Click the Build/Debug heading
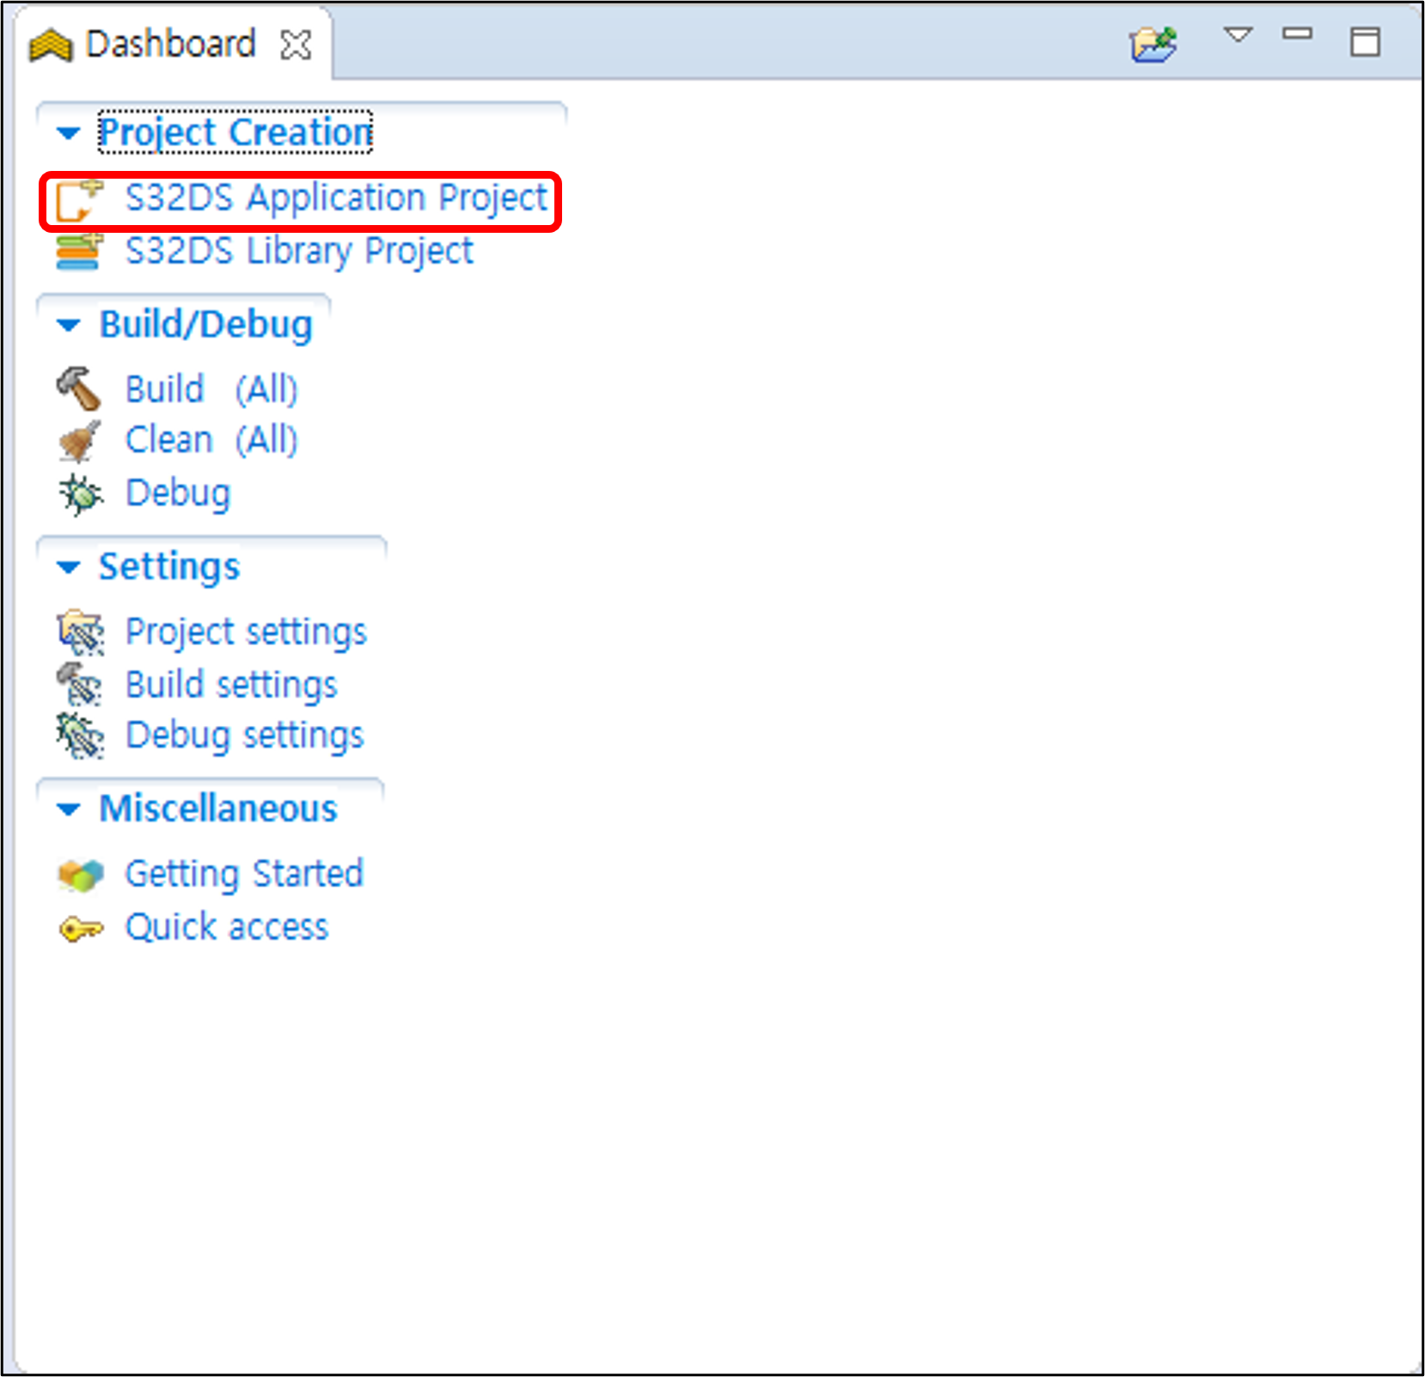 coord(206,326)
